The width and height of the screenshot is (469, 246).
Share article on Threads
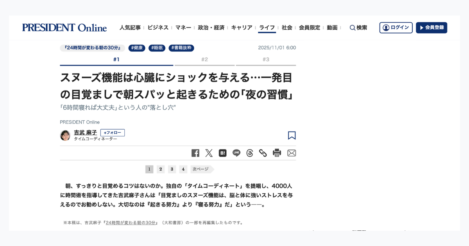click(x=250, y=153)
